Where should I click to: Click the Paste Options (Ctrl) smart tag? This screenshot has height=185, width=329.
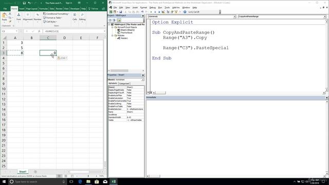62,58
